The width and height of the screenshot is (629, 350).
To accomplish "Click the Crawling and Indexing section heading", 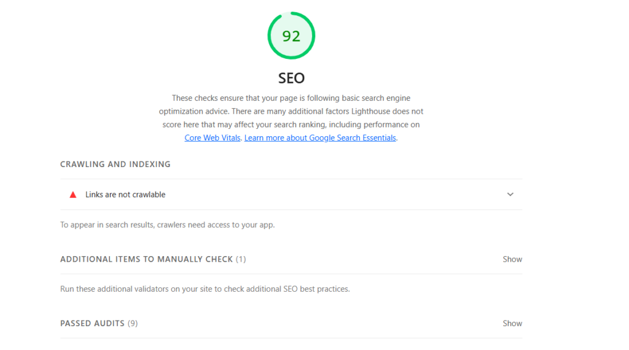I will [115, 165].
